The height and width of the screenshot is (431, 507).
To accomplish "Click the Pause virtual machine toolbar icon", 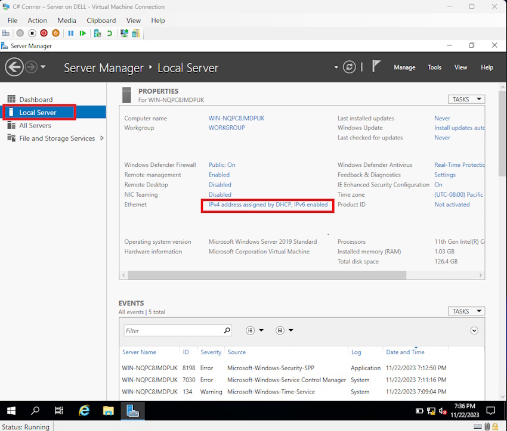I will (x=70, y=33).
